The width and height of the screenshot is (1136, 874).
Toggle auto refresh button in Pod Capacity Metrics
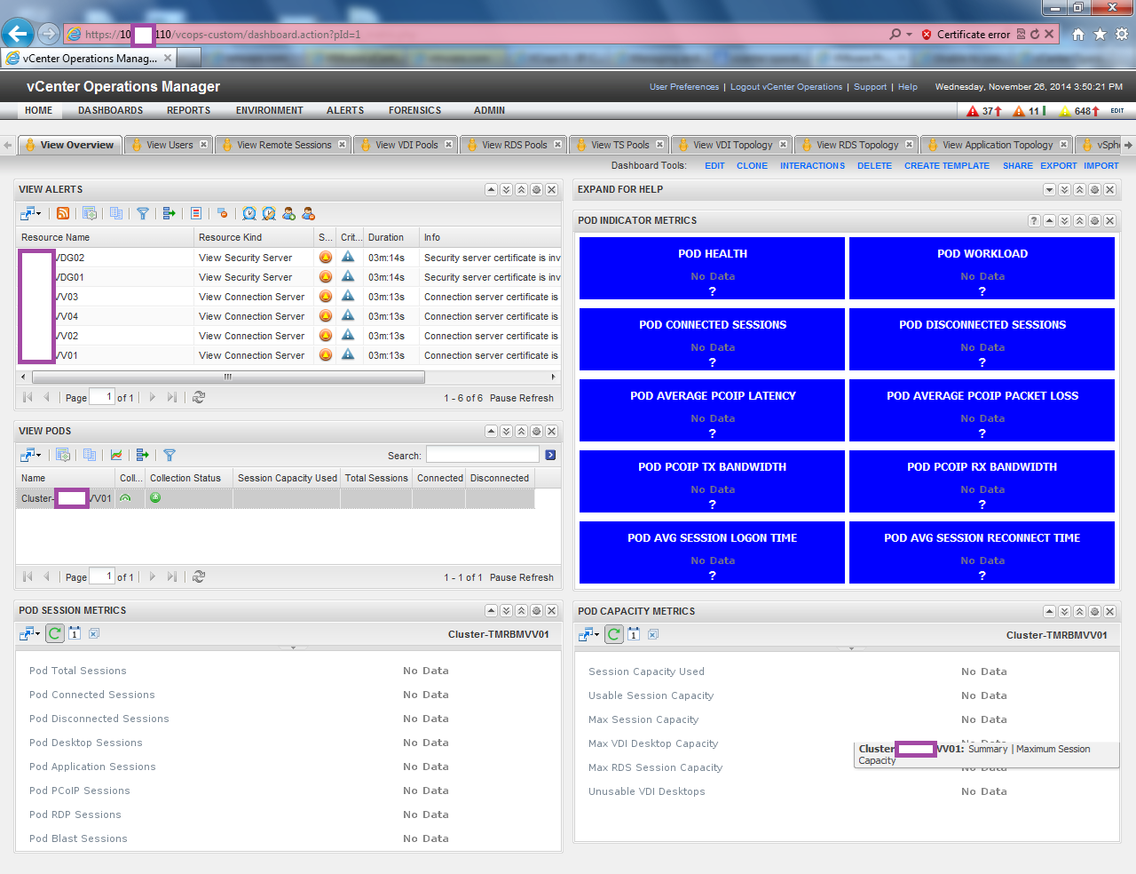coord(614,634)
